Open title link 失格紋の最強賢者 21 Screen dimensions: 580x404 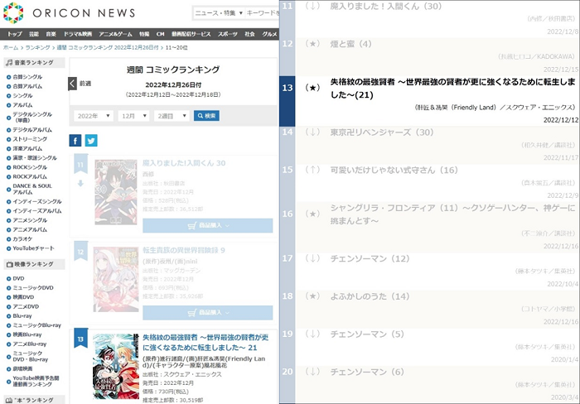click(205, 342)
